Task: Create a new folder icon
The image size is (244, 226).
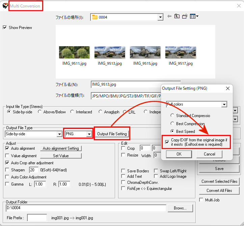Action: pyautogui.click(x=185, y=16)
